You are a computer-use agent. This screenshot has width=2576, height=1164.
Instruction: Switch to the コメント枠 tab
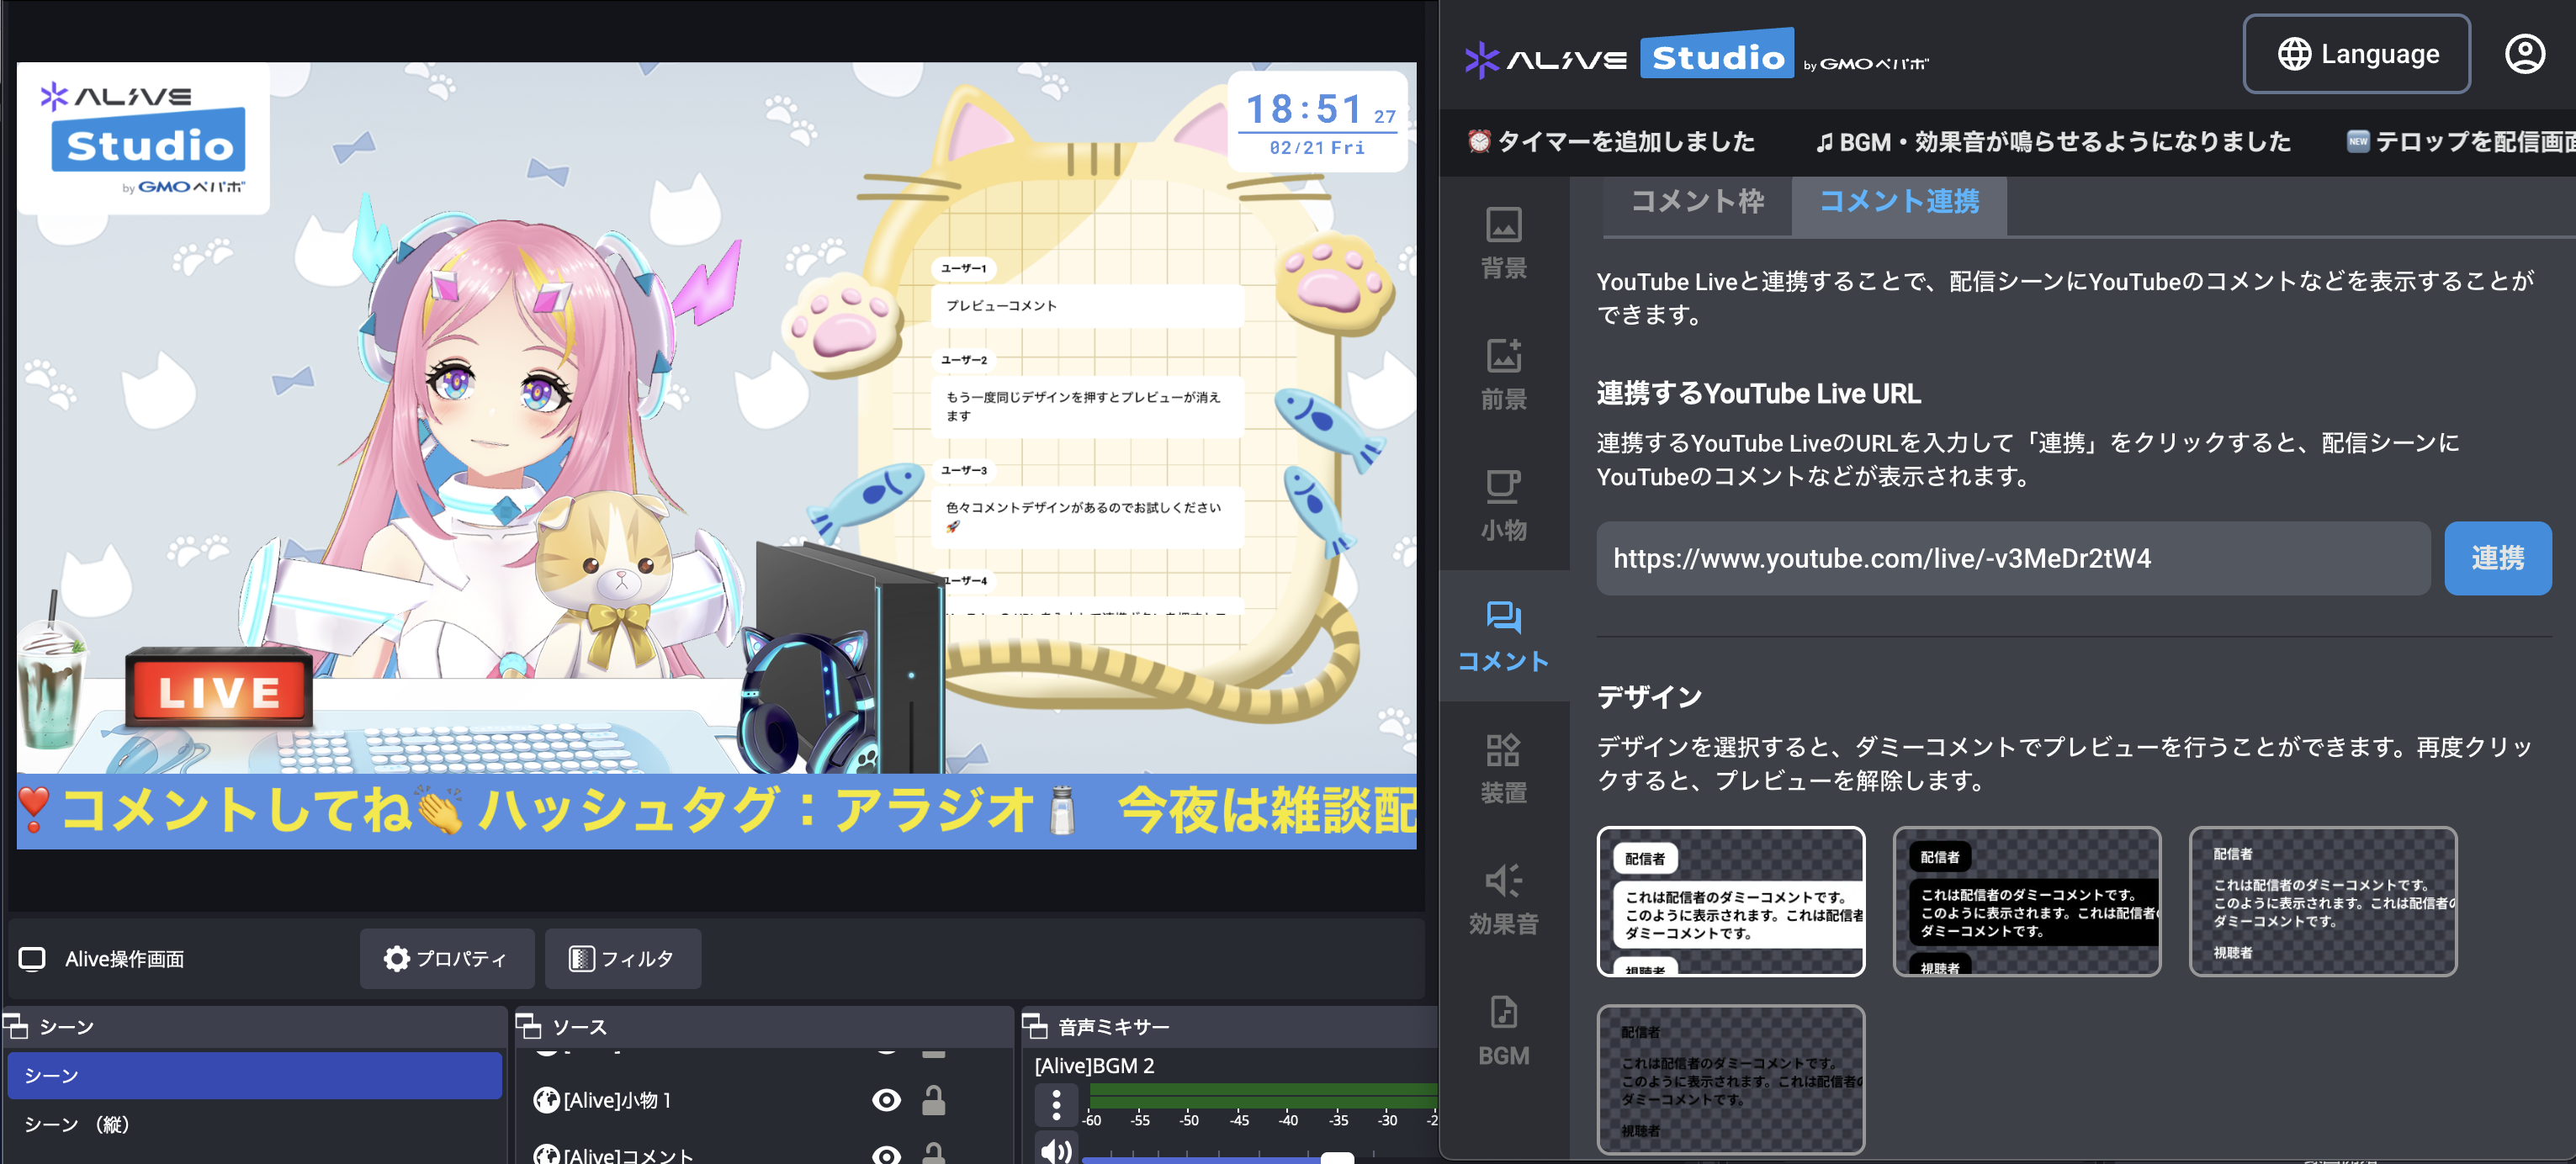coord(1697,202)
